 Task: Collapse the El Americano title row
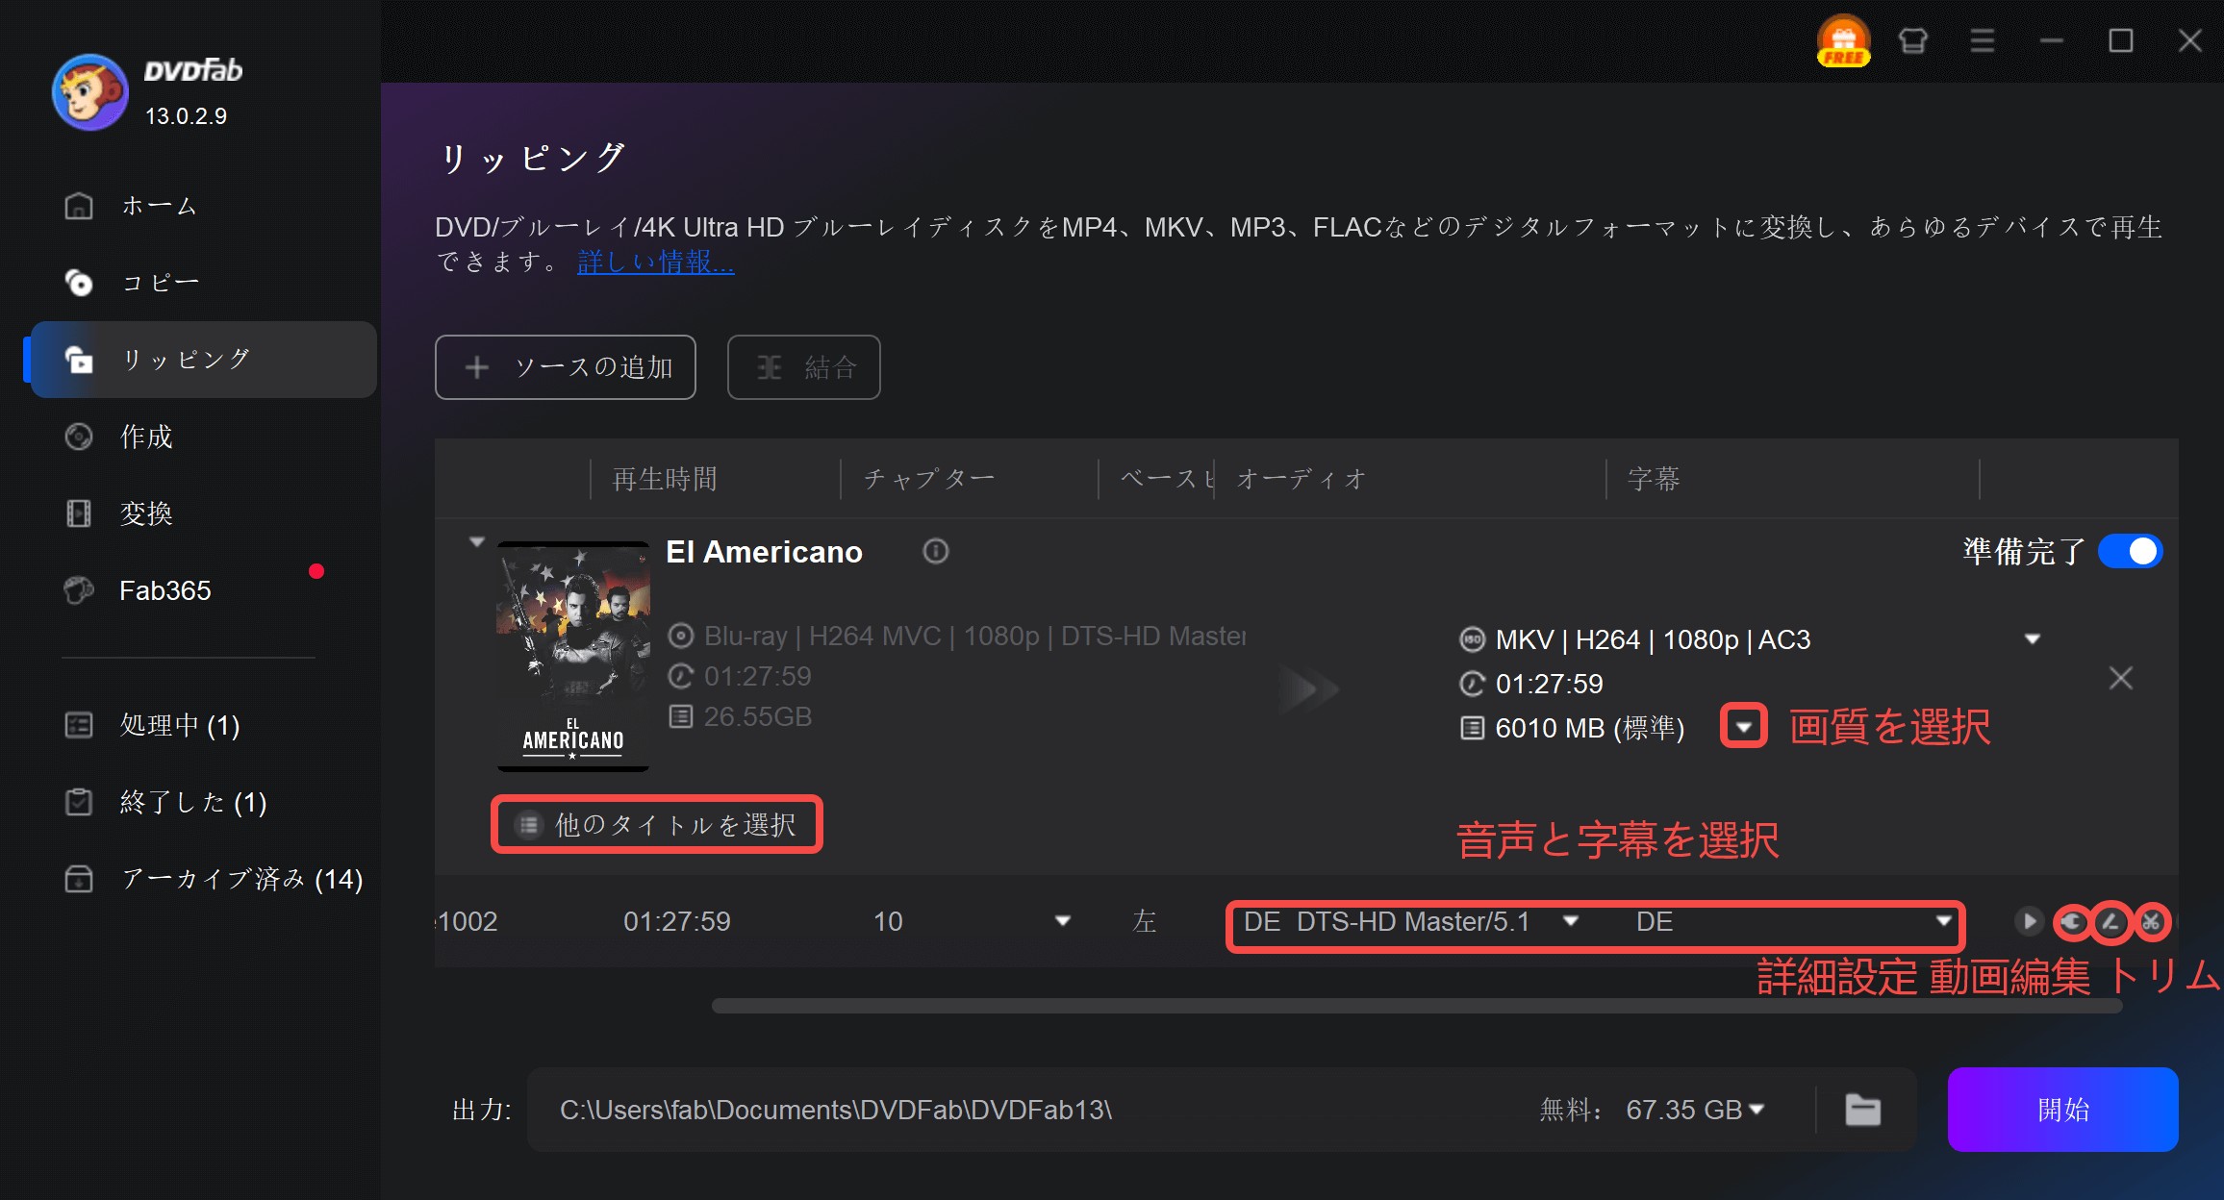coord(477,542)
